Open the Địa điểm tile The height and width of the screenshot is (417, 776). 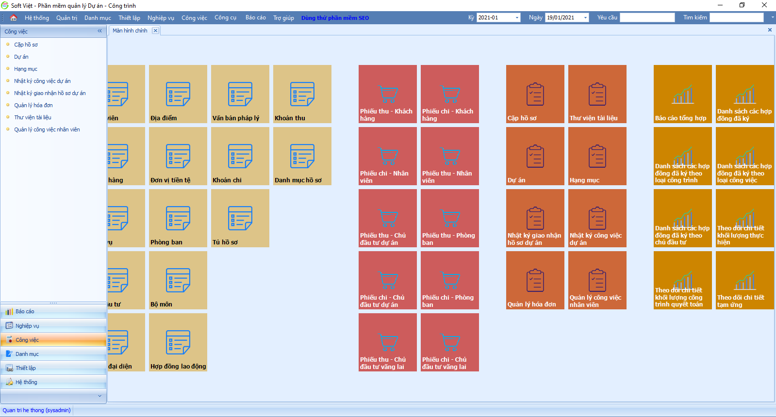click(178, 94)
